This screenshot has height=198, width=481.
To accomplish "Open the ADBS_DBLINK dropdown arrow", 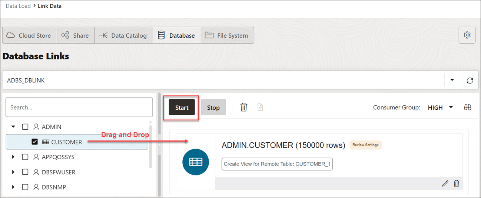I will 452,80.
